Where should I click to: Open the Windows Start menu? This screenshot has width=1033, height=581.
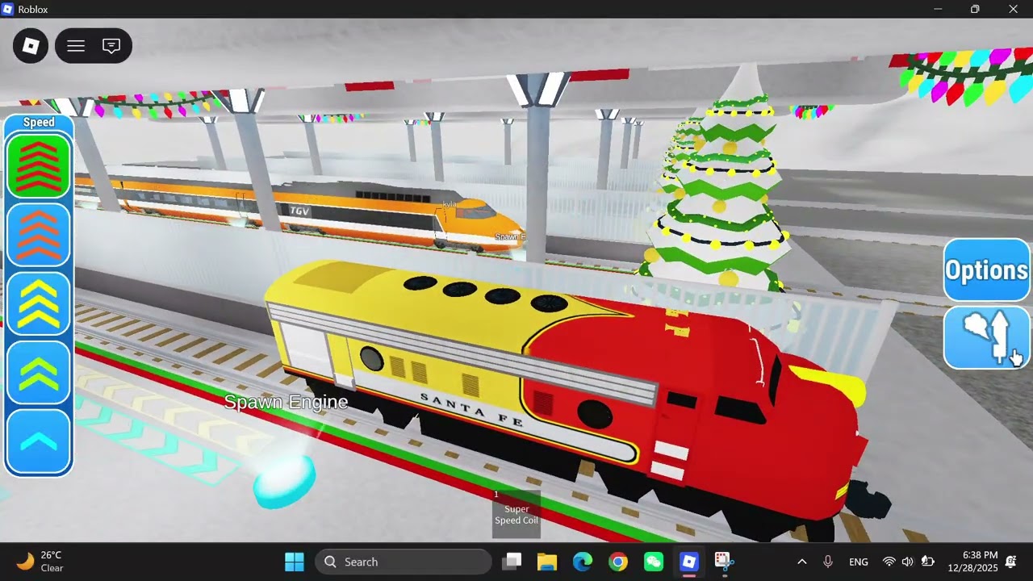point(295,562)
